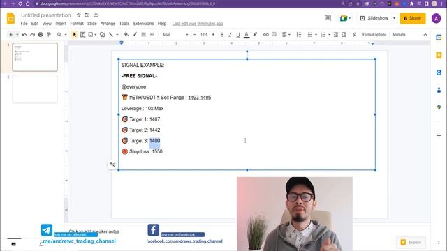Click the zoom magnifier tool
This screenshot has width=447, height=251.
click(x=59, y=35)
